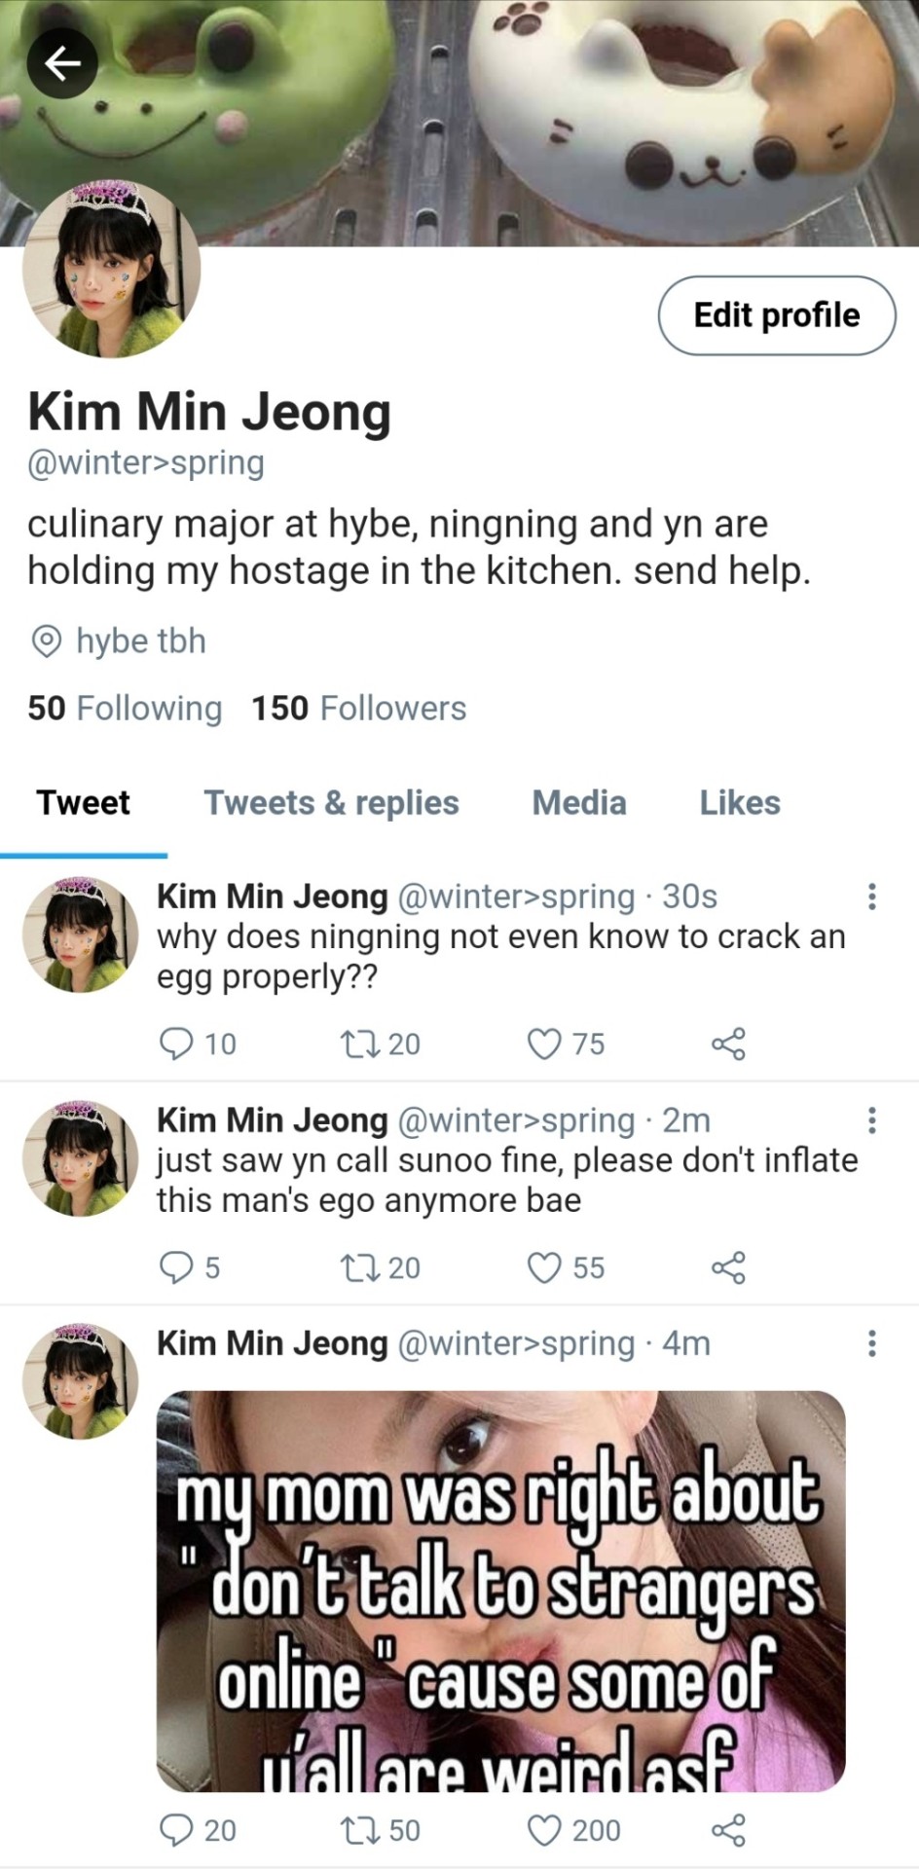Switch to Tweets & replies tab
Image resolution: width=919 pixels, height=1869 pixels.
point(331,803)
